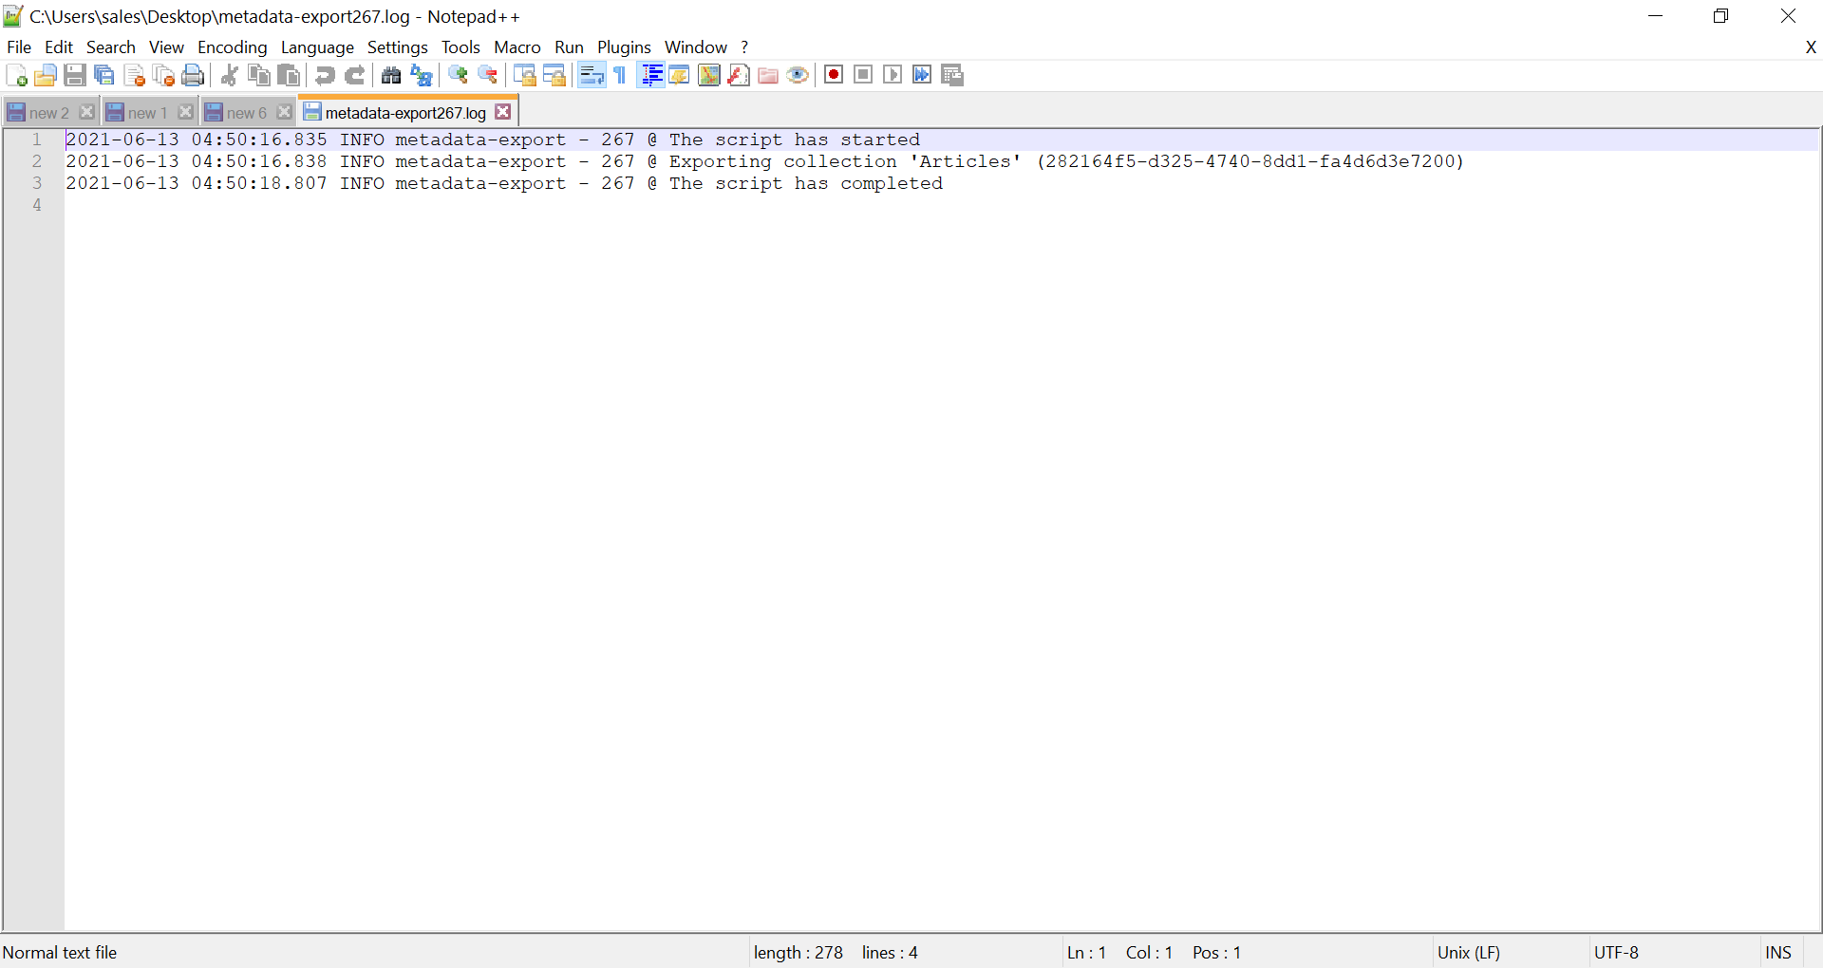Open the Language menu
Screen dimensions: 1823x968
[x=317, y=47]
